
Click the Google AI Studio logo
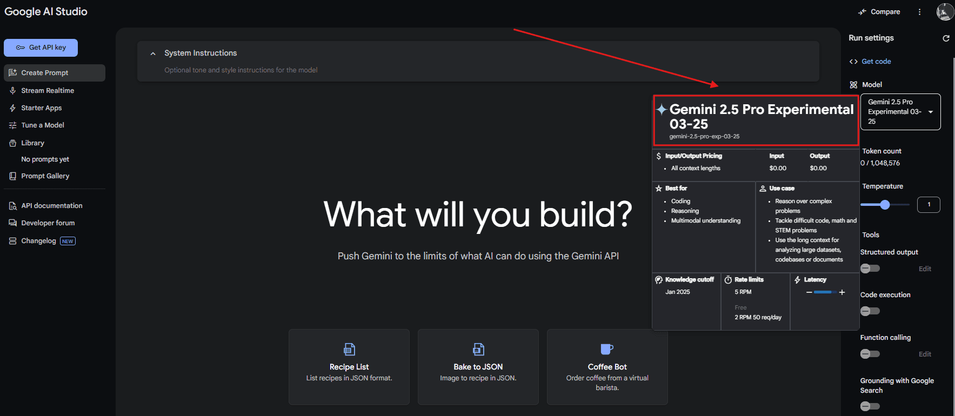click(46, 12)
